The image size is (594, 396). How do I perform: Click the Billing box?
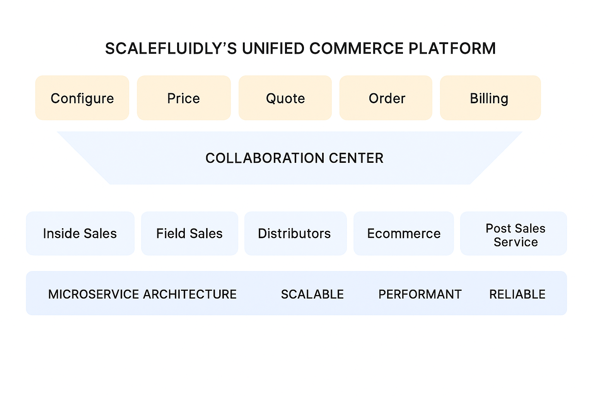pyautogui.click(x=490, y=98)
